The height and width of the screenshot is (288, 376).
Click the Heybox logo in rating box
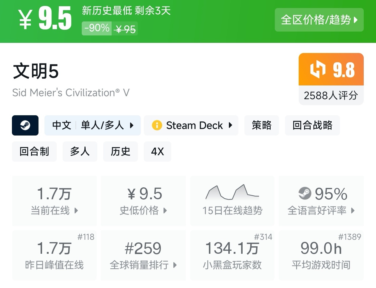pyautogui.click(x=318, y=69)
